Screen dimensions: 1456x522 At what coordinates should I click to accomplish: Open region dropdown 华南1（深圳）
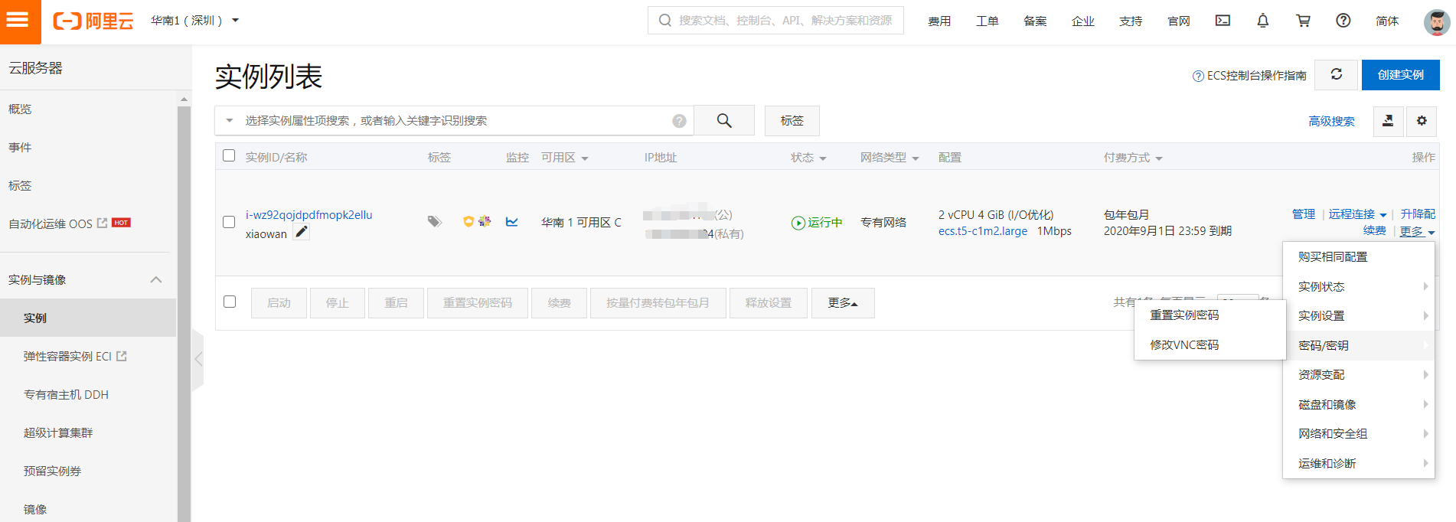194,21
